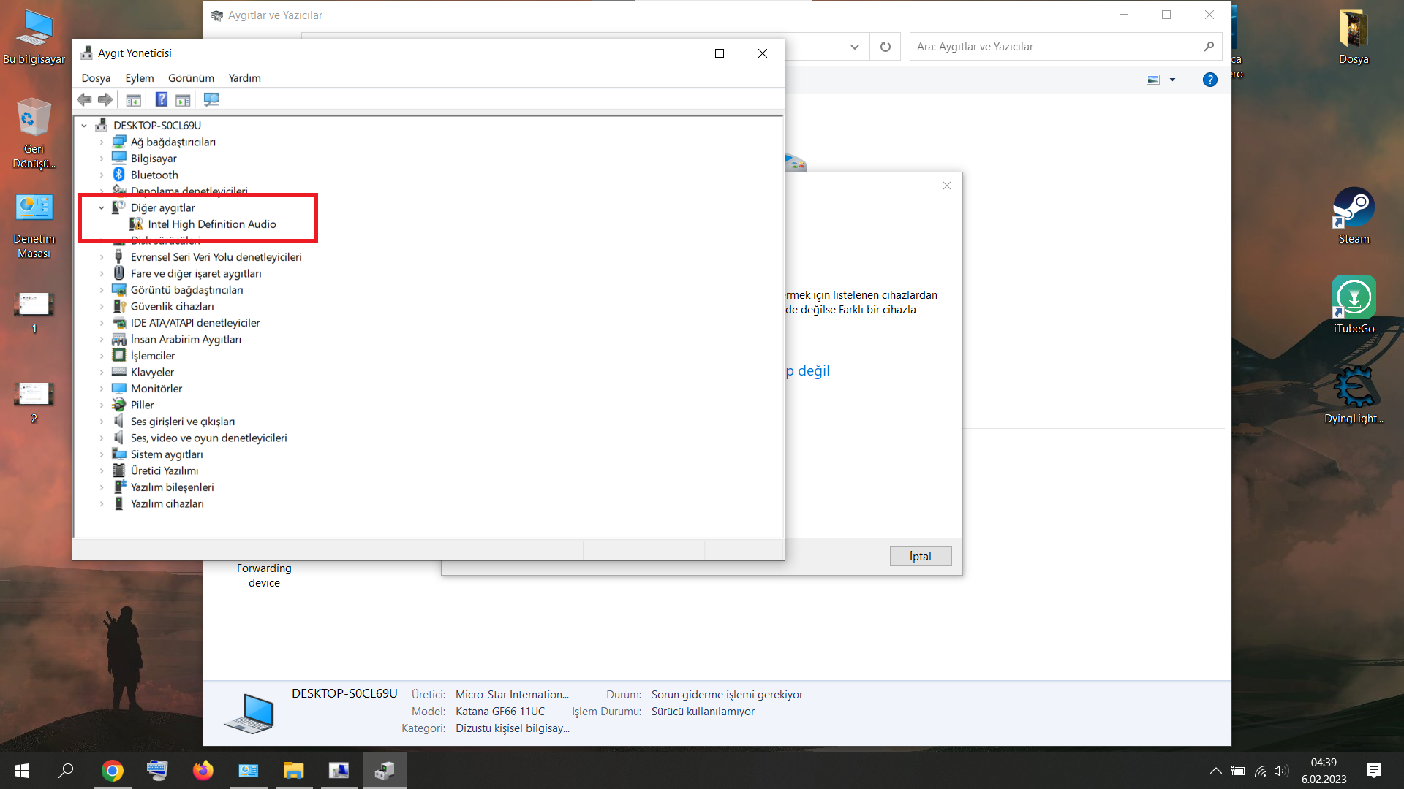This screenshot has width=1404, height=789.
Task: Expand the Ağ bağdaştırıcıları category
Action: (x=102, y=142)
